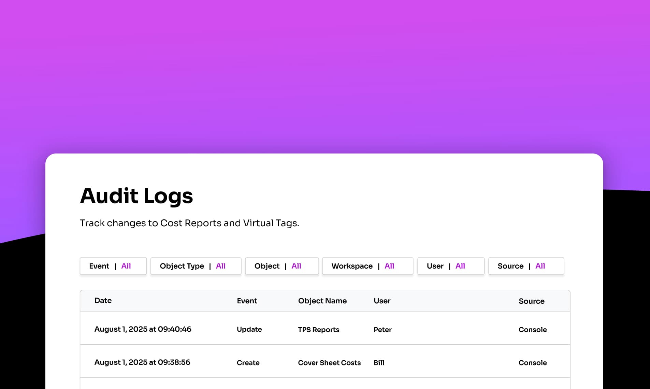Select All in the Workspace filter
Screen dimensions: 650x389
pos(389,266)
